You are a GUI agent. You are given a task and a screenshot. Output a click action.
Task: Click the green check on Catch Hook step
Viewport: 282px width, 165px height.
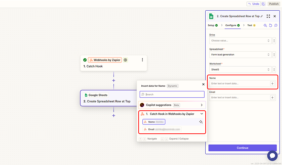pyautogui.click(x=85, y=60)
